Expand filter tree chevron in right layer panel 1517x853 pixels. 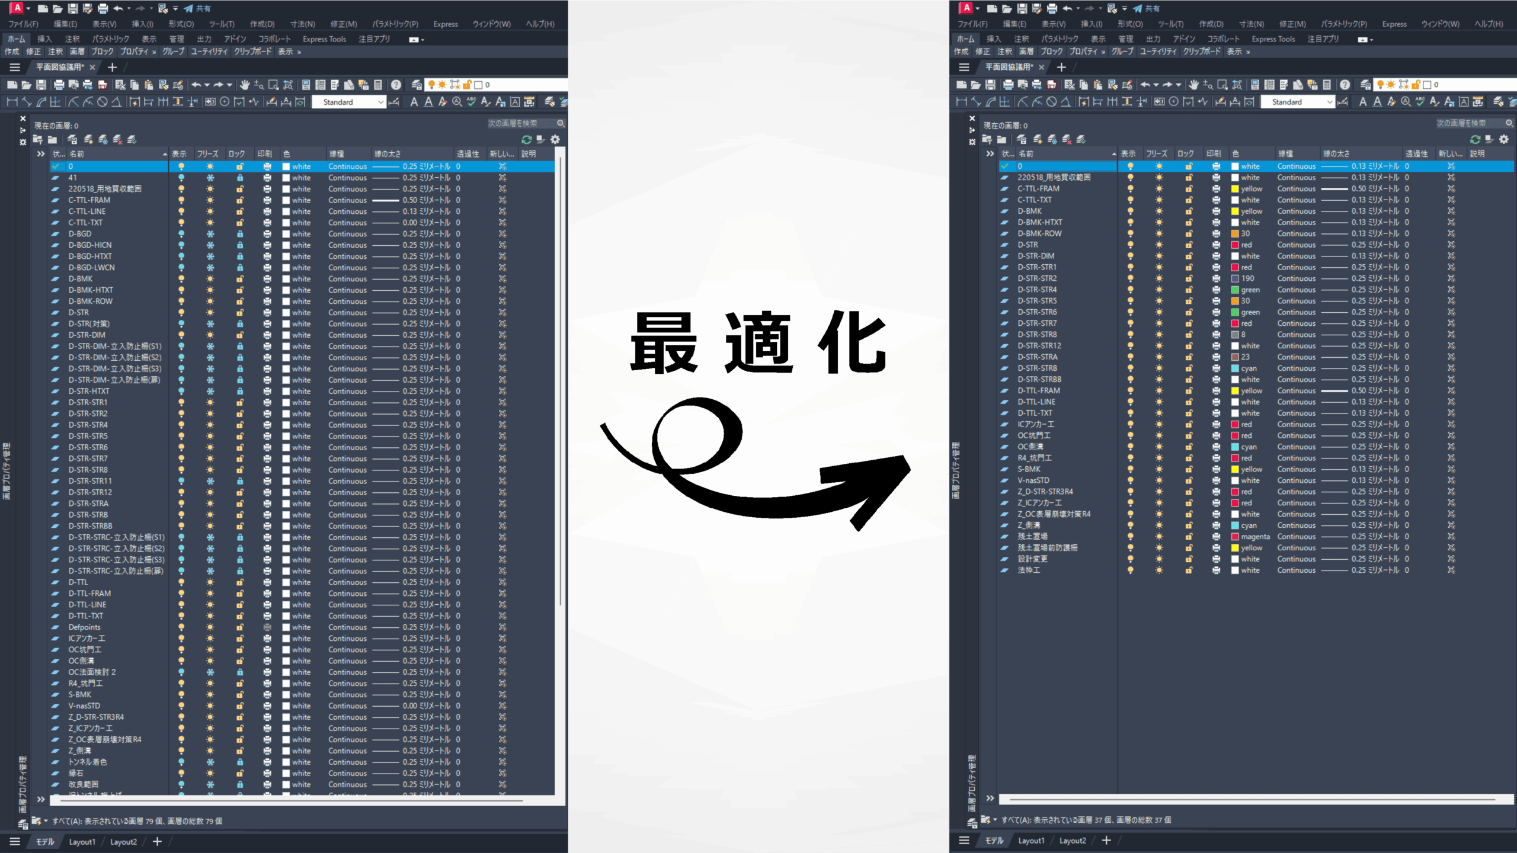(990, 154)
